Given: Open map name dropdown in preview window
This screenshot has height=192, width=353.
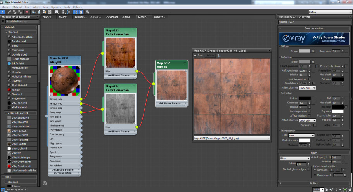Looking at the screenshot, I should click(232, 138).
